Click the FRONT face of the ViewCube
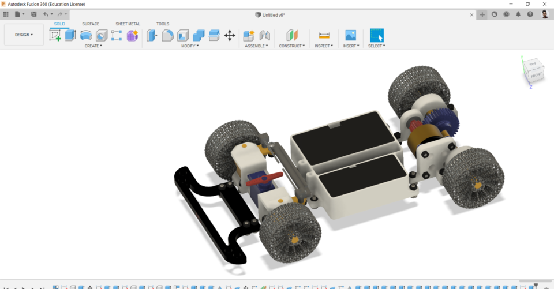This screenshot has height=289, width=554. click(x=536, y=75)
